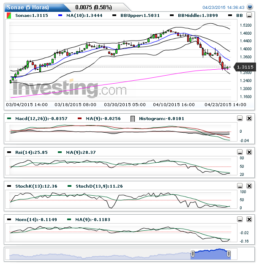Click the Mom(14):-0.1149 legend text

tap(36, 220)
